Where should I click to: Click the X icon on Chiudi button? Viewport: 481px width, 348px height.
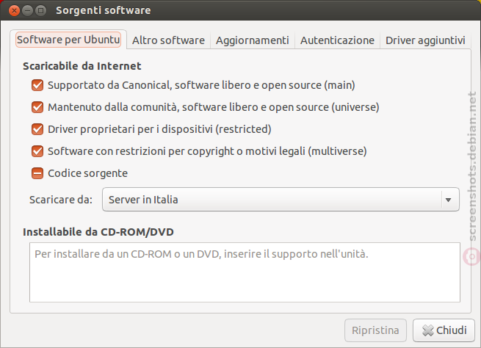427,330
